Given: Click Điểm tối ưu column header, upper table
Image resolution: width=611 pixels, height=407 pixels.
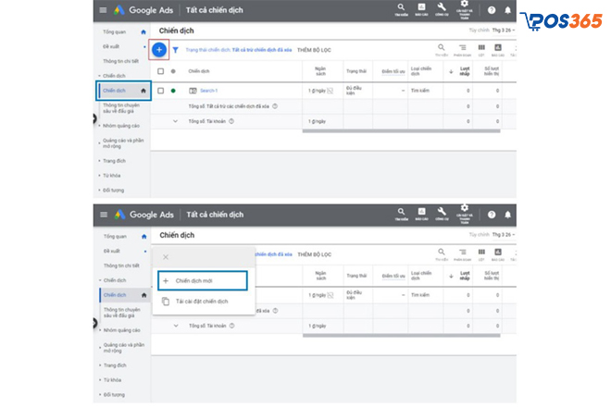Looking at the screenshot, I should click(x=393, y=71).
